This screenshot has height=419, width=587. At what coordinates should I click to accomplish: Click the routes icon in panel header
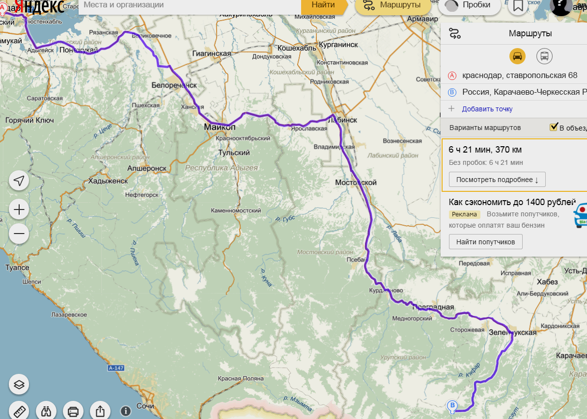pos(455,34)
